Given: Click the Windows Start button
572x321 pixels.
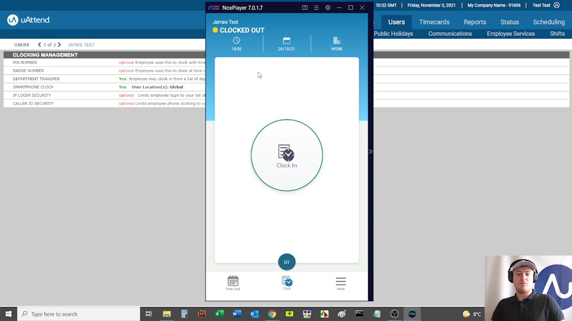Looking at the screenshot, I should (8, 314).
